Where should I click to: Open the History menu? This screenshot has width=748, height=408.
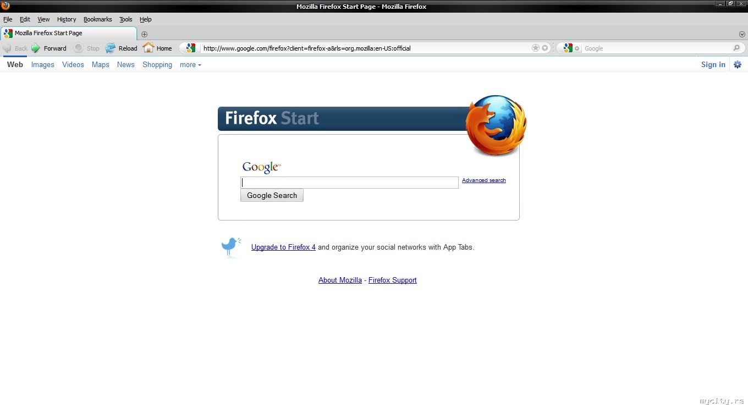point(67,19)
